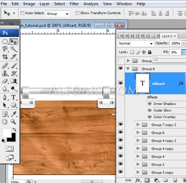Hide the Alfoart text layer
The height and width of the screenshot is (183, 186).
[x=121, y=83]
